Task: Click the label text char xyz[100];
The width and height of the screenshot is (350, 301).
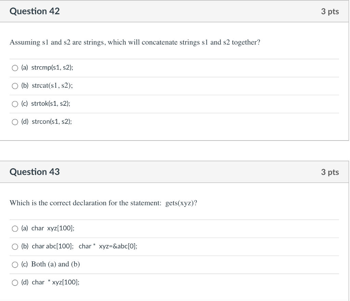Action: [x=53, y=228]
